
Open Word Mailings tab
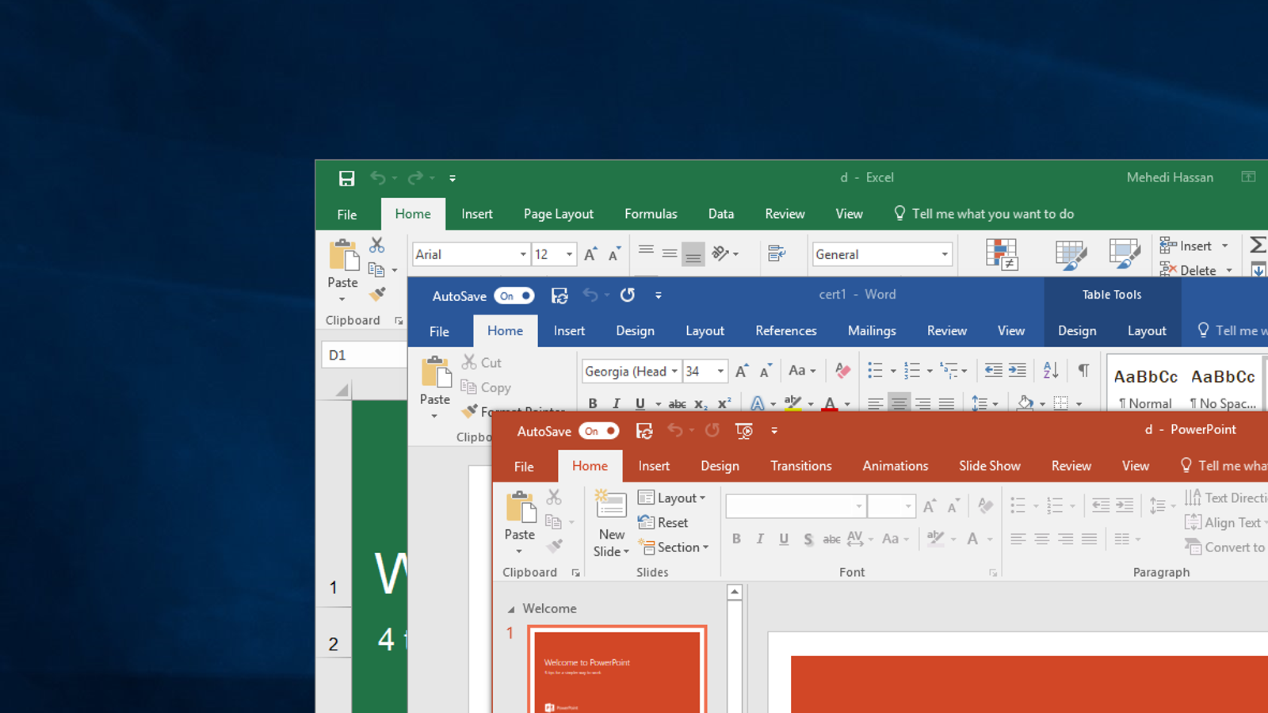point(872,331)
